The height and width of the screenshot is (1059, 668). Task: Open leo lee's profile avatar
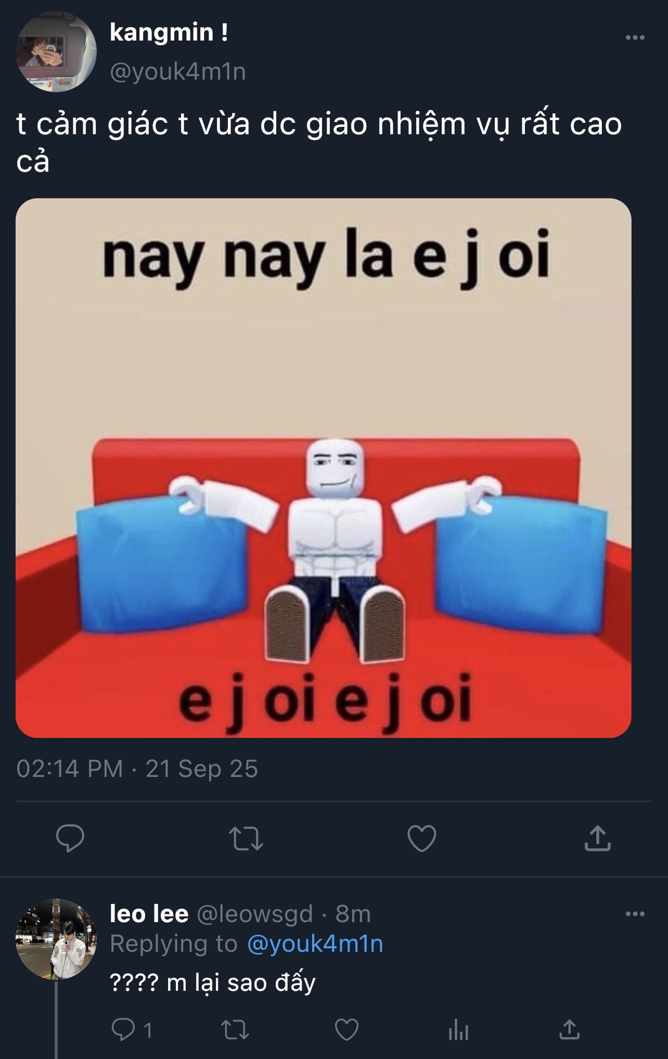56,939
